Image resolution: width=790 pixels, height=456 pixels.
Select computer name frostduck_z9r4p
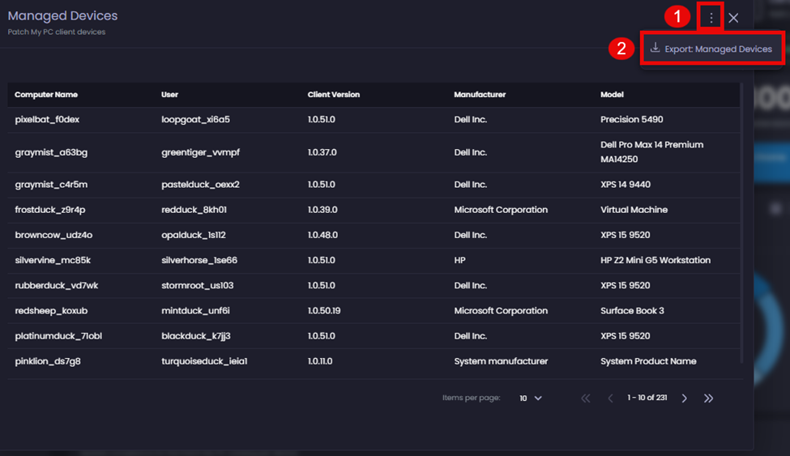click(50, 210)
